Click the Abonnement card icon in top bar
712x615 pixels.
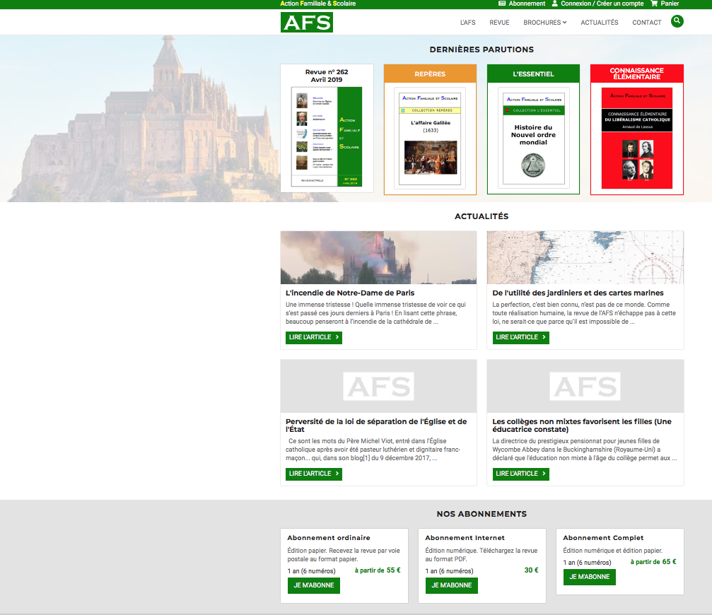502,4
